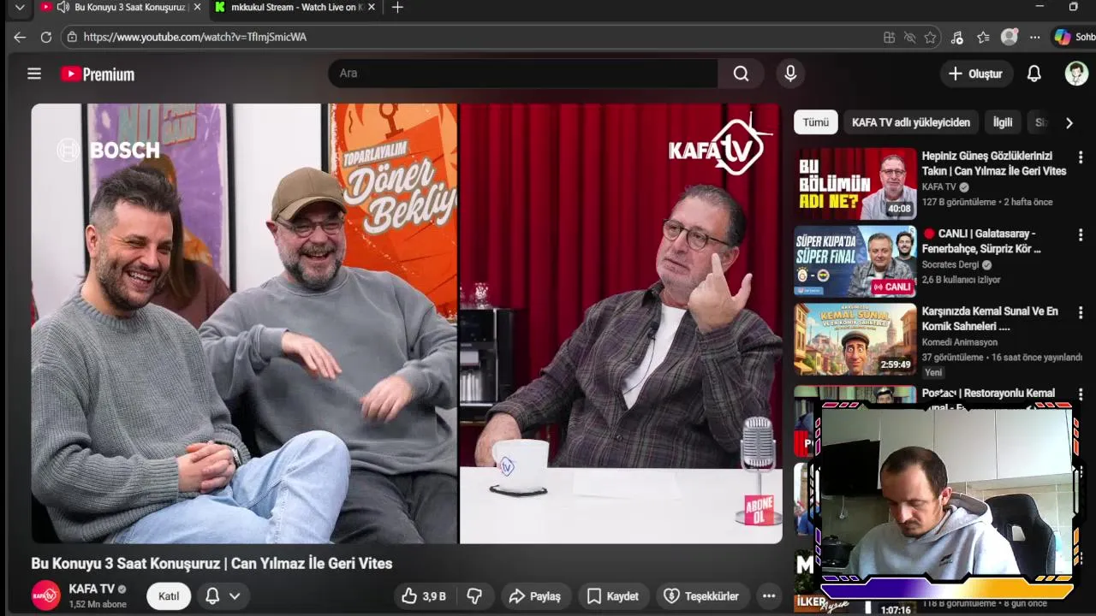Add page to favorites star

930,38
